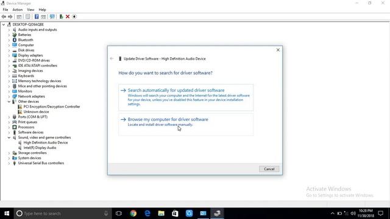Open the File menu
The width and height of the screenshot is (390, 219).
coord(5,10)
